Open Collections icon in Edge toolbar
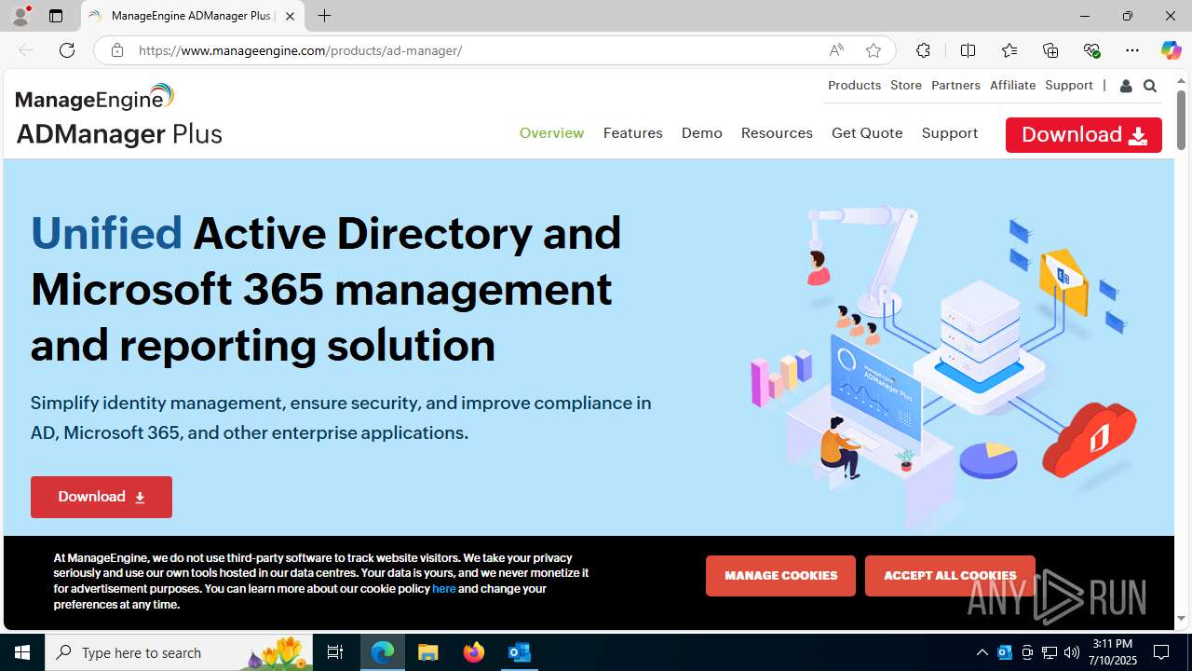 click(1050, 50)
